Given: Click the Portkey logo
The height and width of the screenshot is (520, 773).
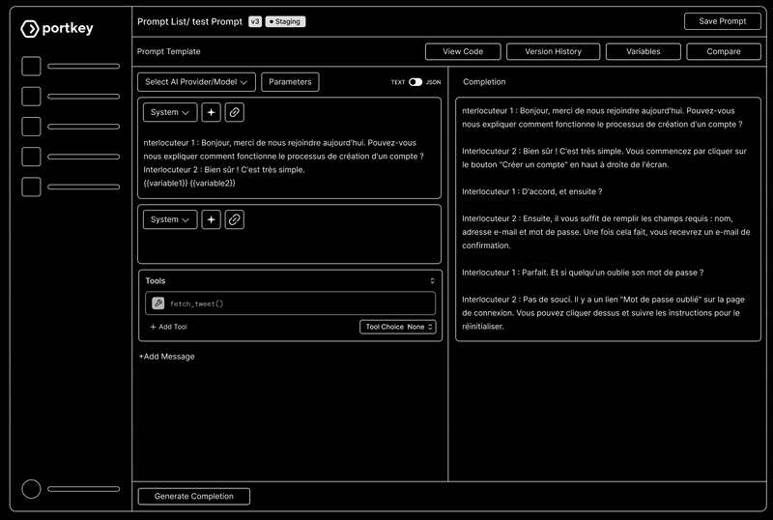Looking at the screenshot, I should tap(57, 29).
